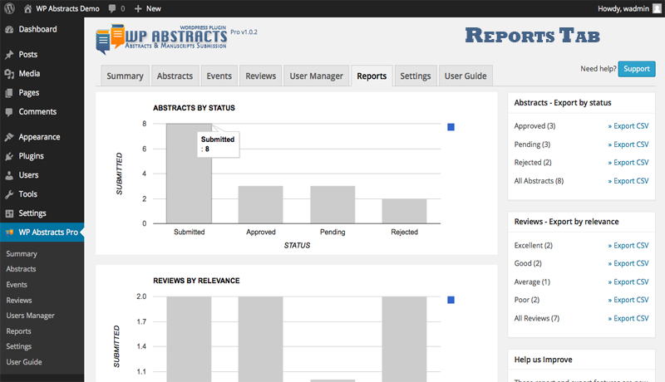Click blue legend square of Reviews by Relevance chart
Image resolution: width=665 pixels, height=382 pixels.
[451, 300]
